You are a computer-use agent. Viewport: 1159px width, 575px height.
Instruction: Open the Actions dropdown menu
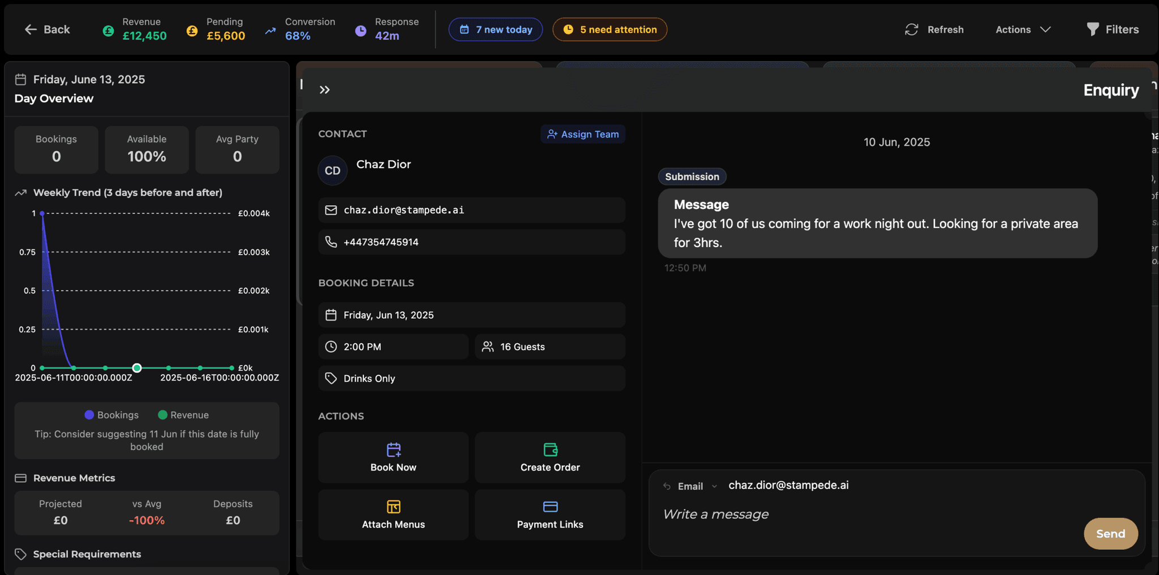[1023, 29]
